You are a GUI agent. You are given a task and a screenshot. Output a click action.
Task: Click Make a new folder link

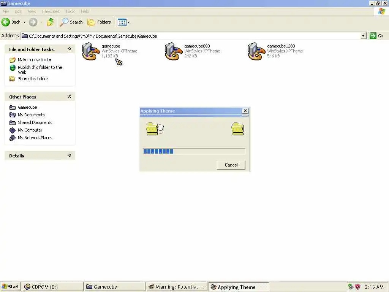(35, 60)
